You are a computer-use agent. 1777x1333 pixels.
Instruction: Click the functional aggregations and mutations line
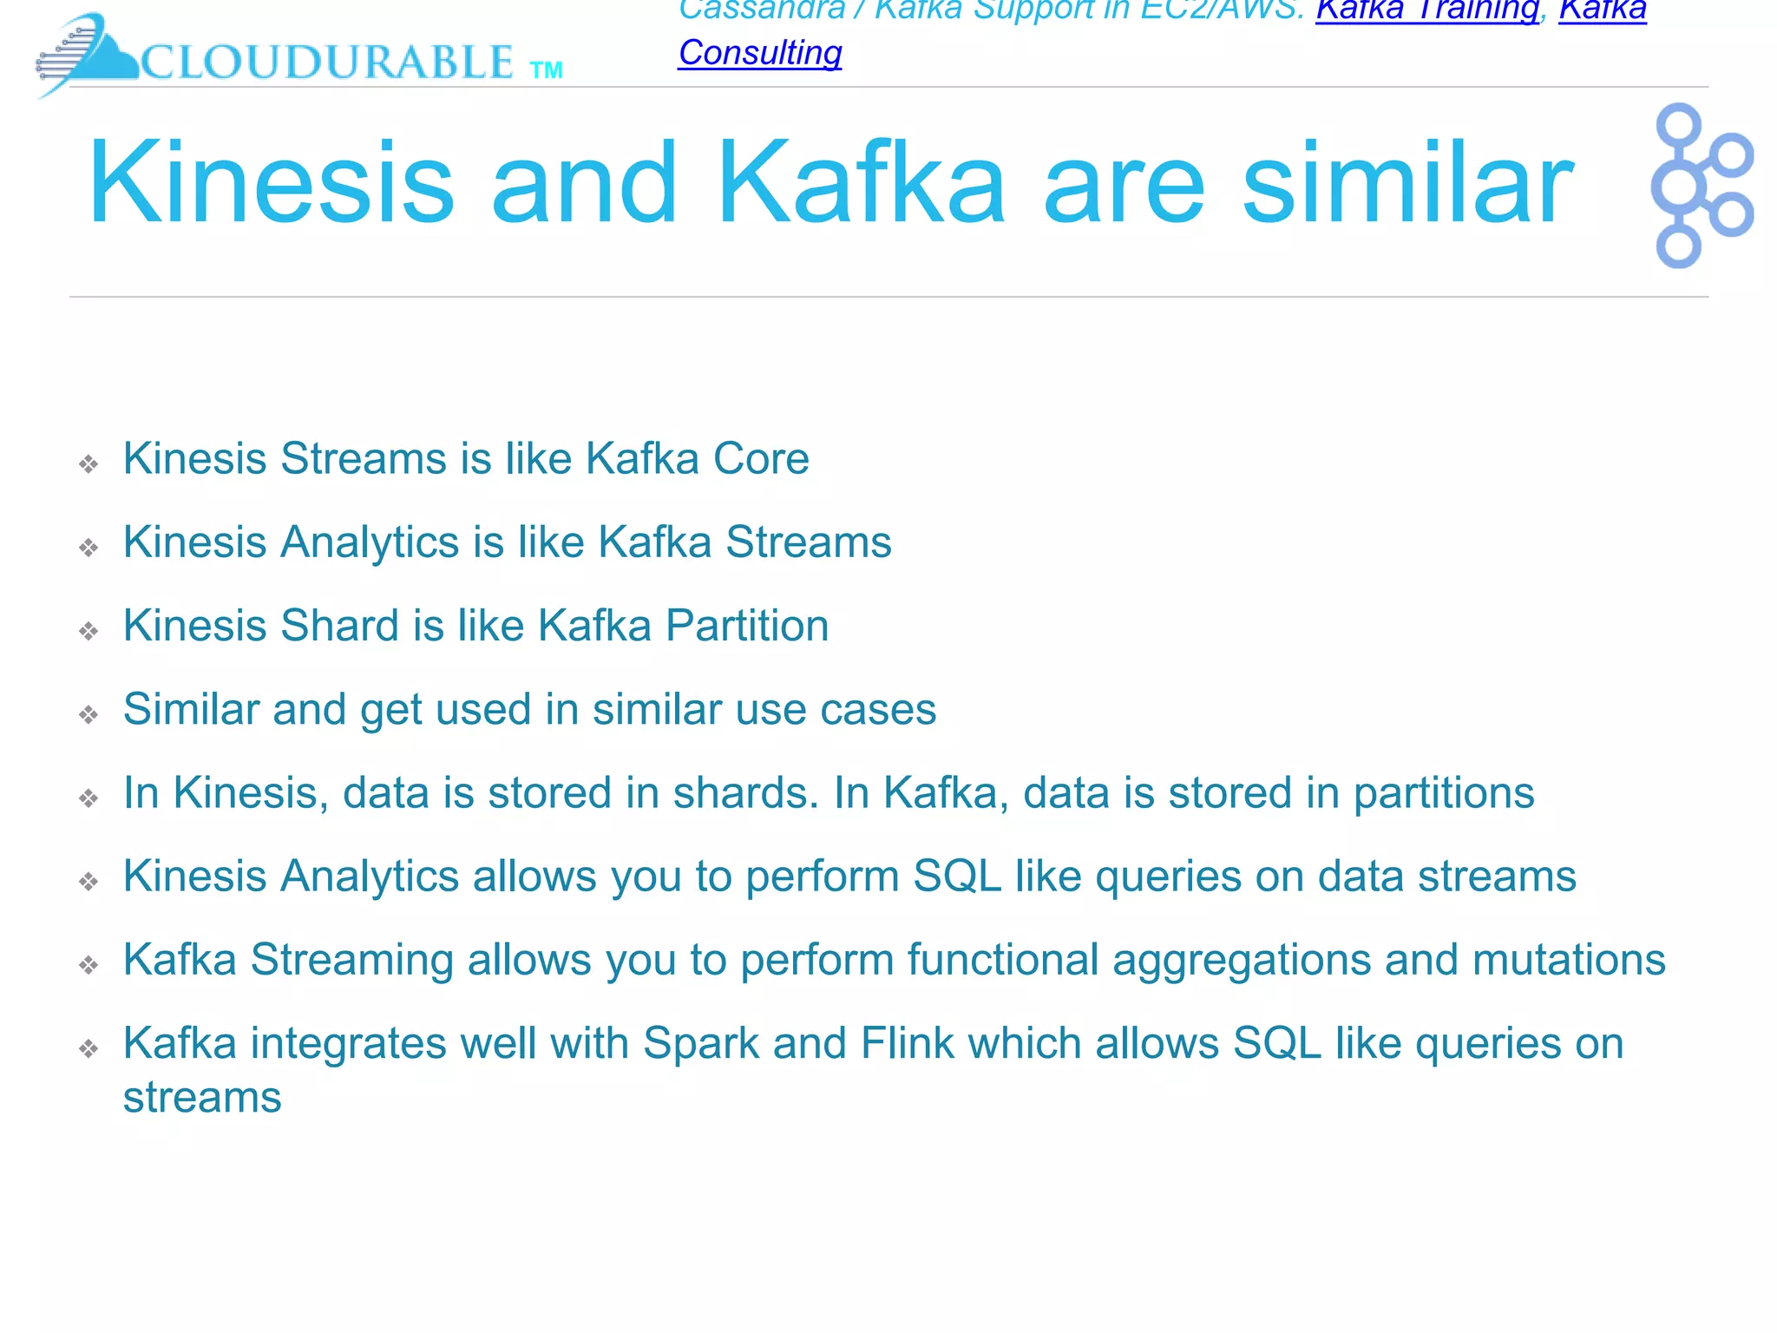pos(895,961)
